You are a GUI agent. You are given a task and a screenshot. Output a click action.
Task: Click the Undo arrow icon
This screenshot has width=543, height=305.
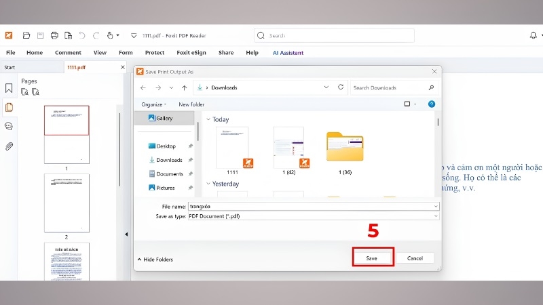pyautogui.click(x=81, y=35)
